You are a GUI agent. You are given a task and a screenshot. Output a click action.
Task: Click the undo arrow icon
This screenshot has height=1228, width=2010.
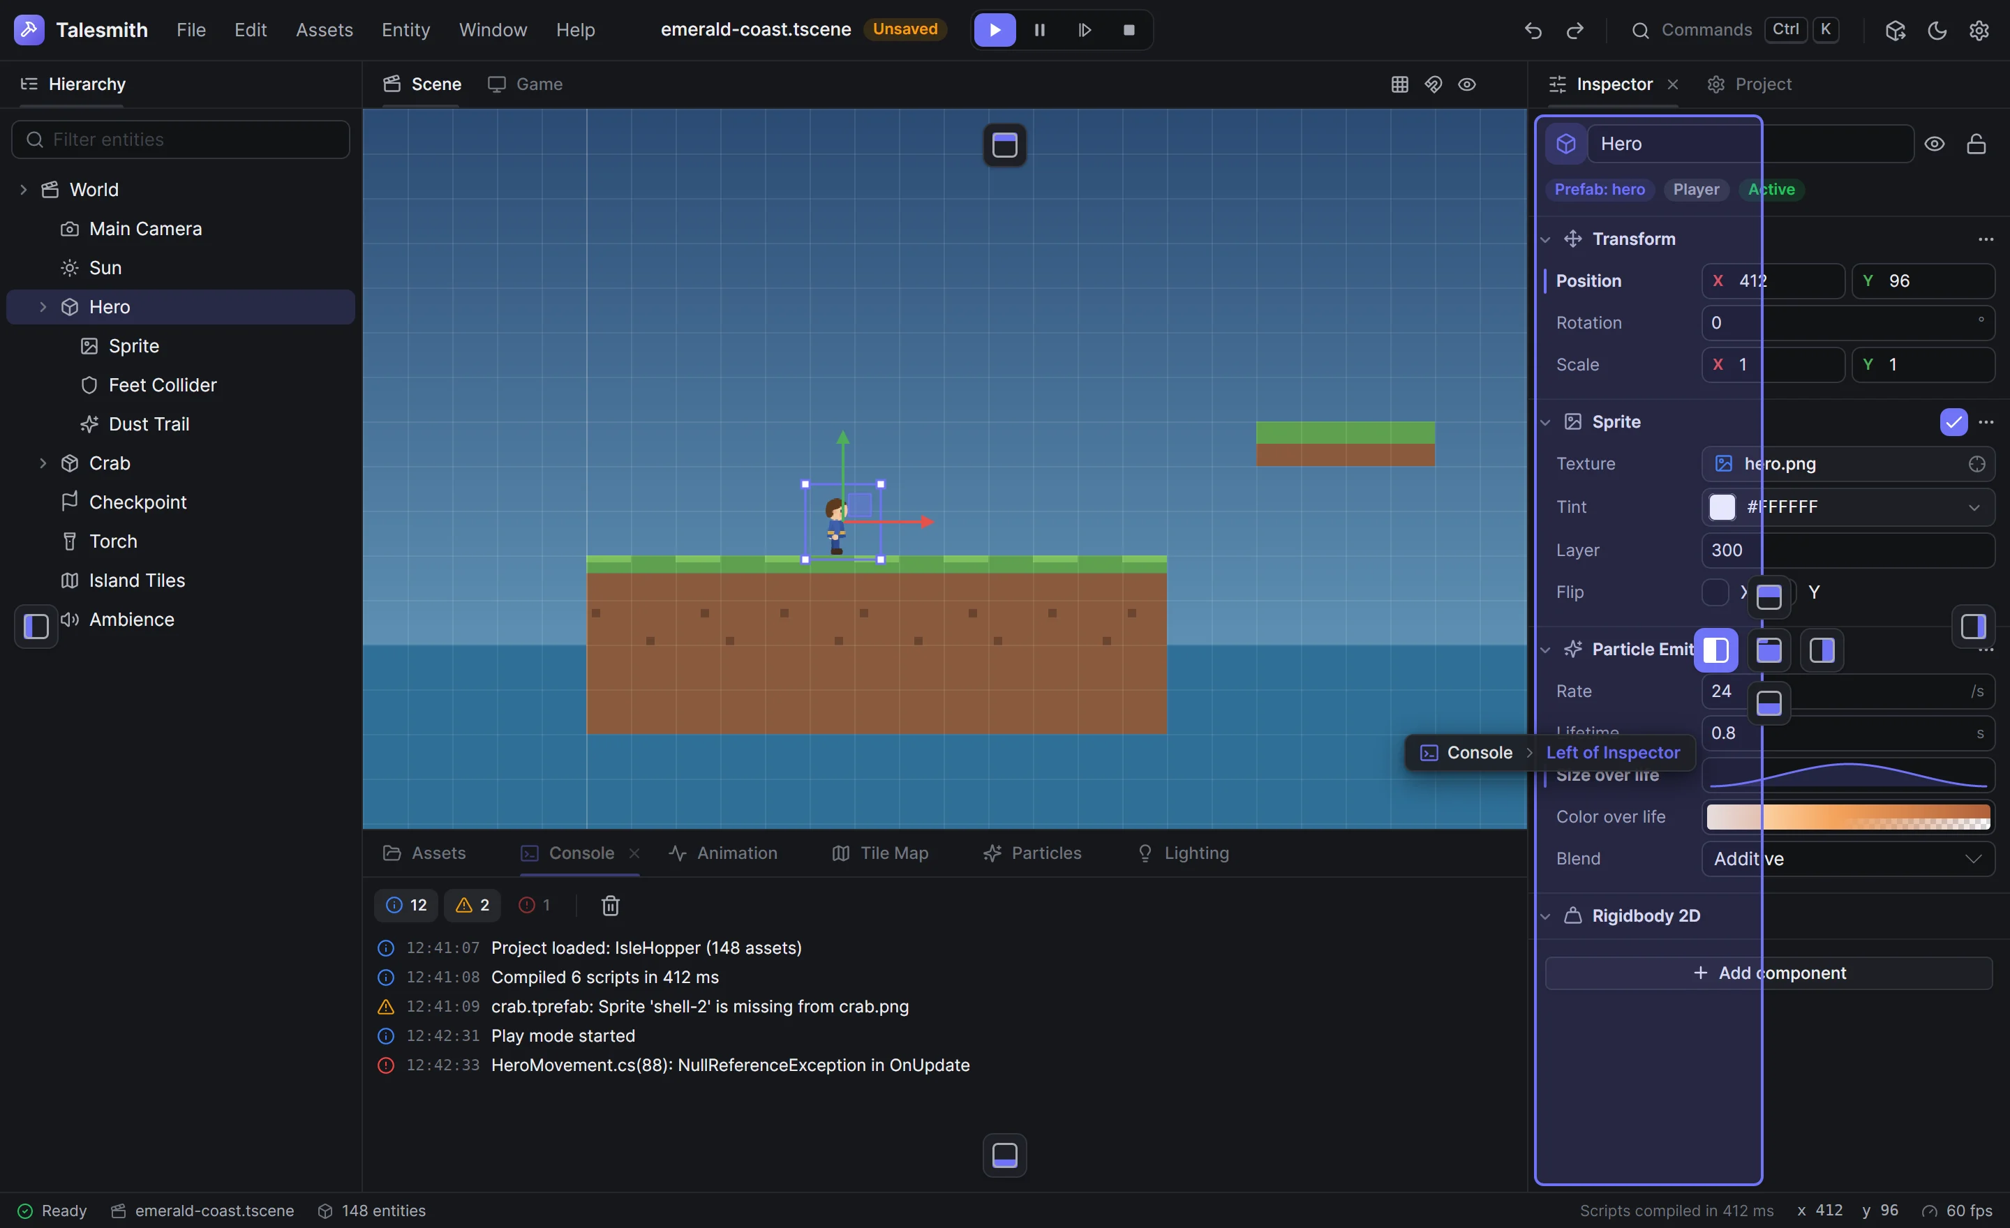coord(1533,30)
